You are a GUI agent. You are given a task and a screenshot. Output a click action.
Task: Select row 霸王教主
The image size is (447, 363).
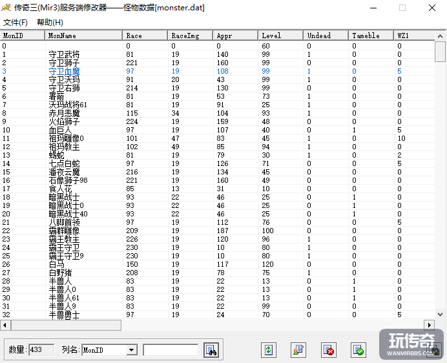[x=217, y=239]
